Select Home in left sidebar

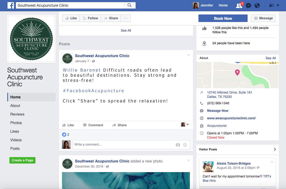[31, 97]
